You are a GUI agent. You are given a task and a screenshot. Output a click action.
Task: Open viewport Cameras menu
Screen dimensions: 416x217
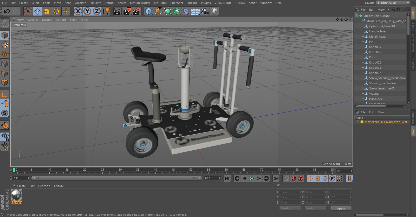[33, 20]
